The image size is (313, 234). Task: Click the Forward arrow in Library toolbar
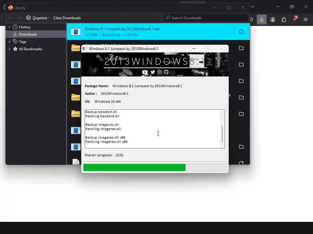pyautogui.click(x=19, y=18)
